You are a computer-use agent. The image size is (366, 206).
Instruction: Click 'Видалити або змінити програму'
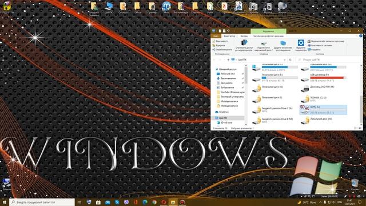[326, 41]
